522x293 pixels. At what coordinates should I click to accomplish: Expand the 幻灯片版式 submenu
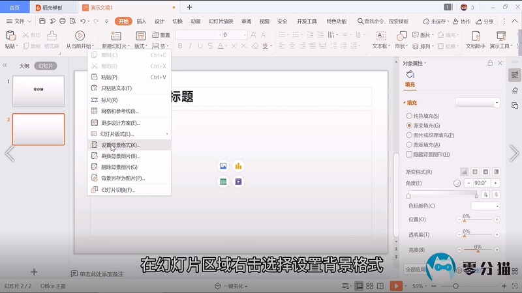[129, 133]
